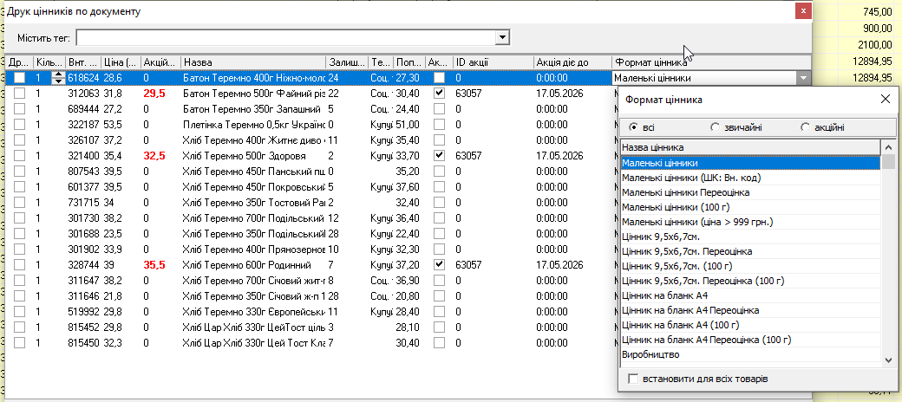The height and width of the screenshot is (402, 902).
Task: Tick print checkbox for row 815450
Action: 20,343
